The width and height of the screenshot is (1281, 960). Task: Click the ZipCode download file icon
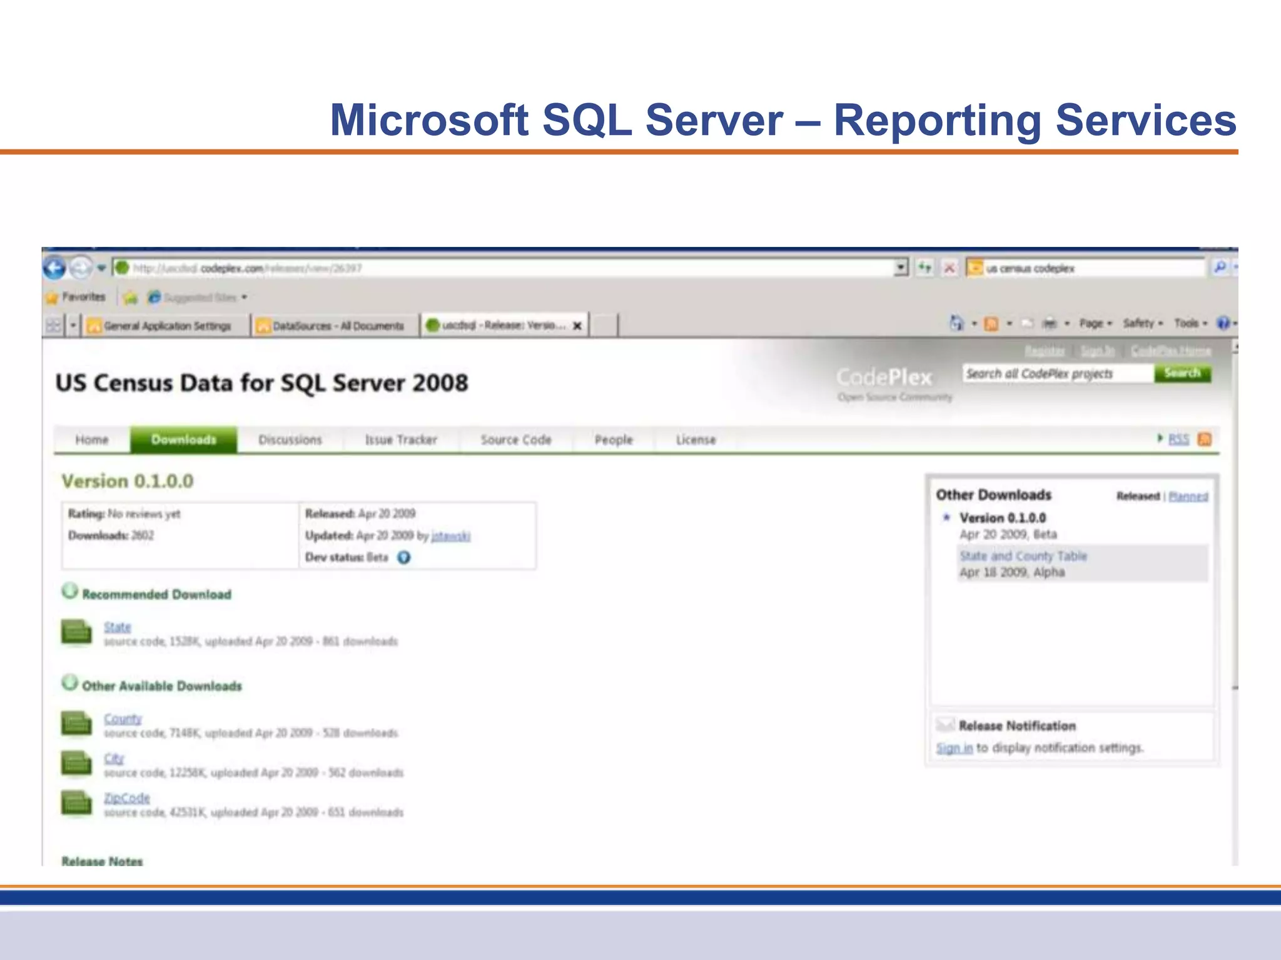(76, 804)
